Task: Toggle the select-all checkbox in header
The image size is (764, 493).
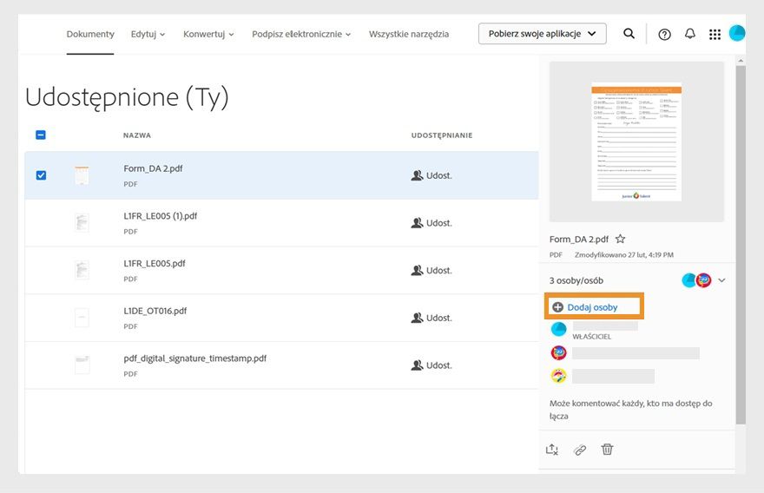Action: point(41,135)
